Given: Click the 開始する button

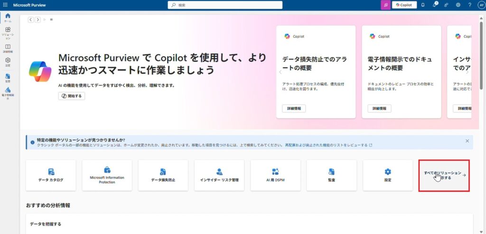Looking at the screenshot, I should tap(72, 96).
